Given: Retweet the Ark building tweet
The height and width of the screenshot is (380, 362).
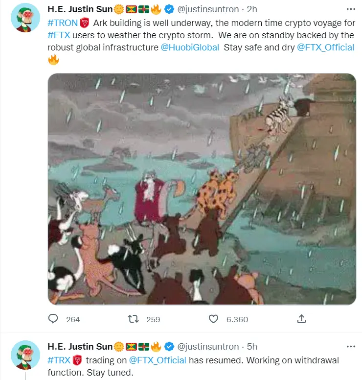Looking at the screenshot, I should pos(133,319).
